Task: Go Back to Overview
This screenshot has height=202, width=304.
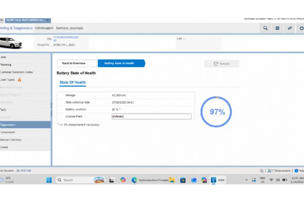Action: [x=77, y=63]
